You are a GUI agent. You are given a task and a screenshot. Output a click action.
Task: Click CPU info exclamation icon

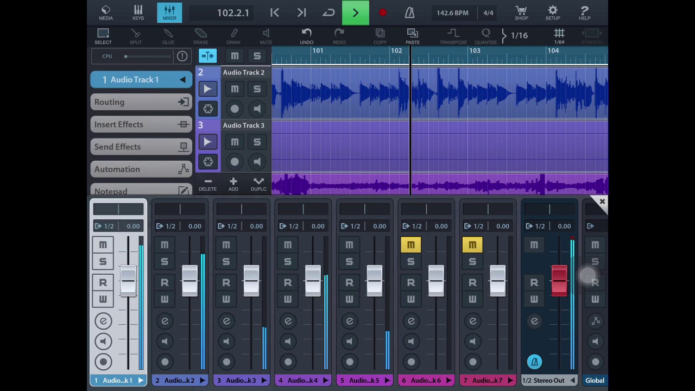[182, 56]
